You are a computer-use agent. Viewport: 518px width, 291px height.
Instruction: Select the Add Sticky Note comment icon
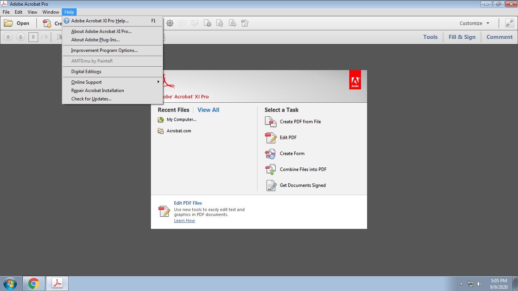pyautogui.click(x=182, y=23)
